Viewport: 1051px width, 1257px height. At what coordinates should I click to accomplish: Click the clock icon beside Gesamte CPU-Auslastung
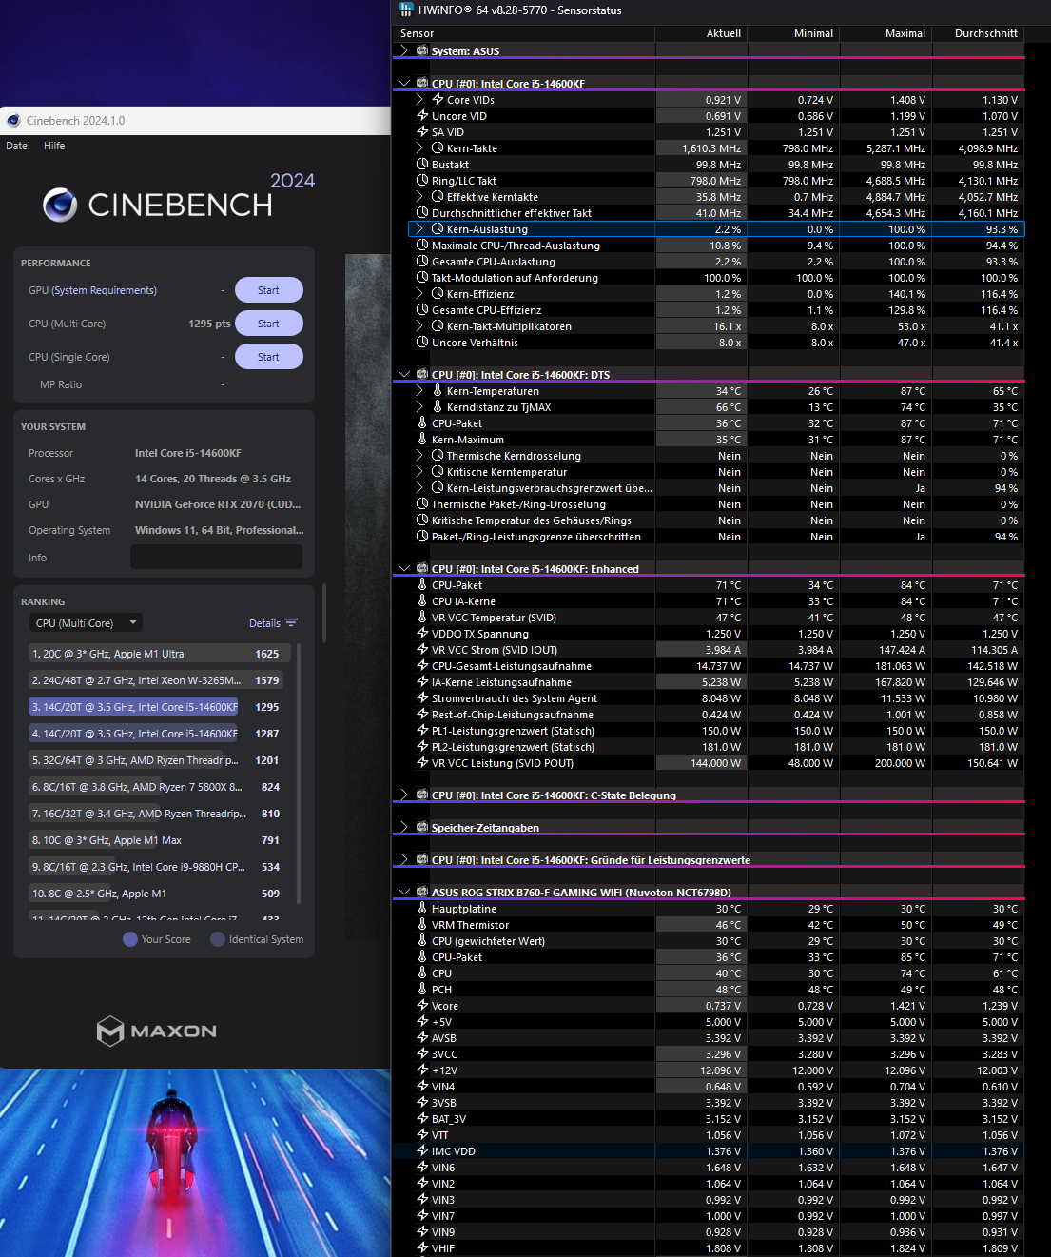(422, 262)
